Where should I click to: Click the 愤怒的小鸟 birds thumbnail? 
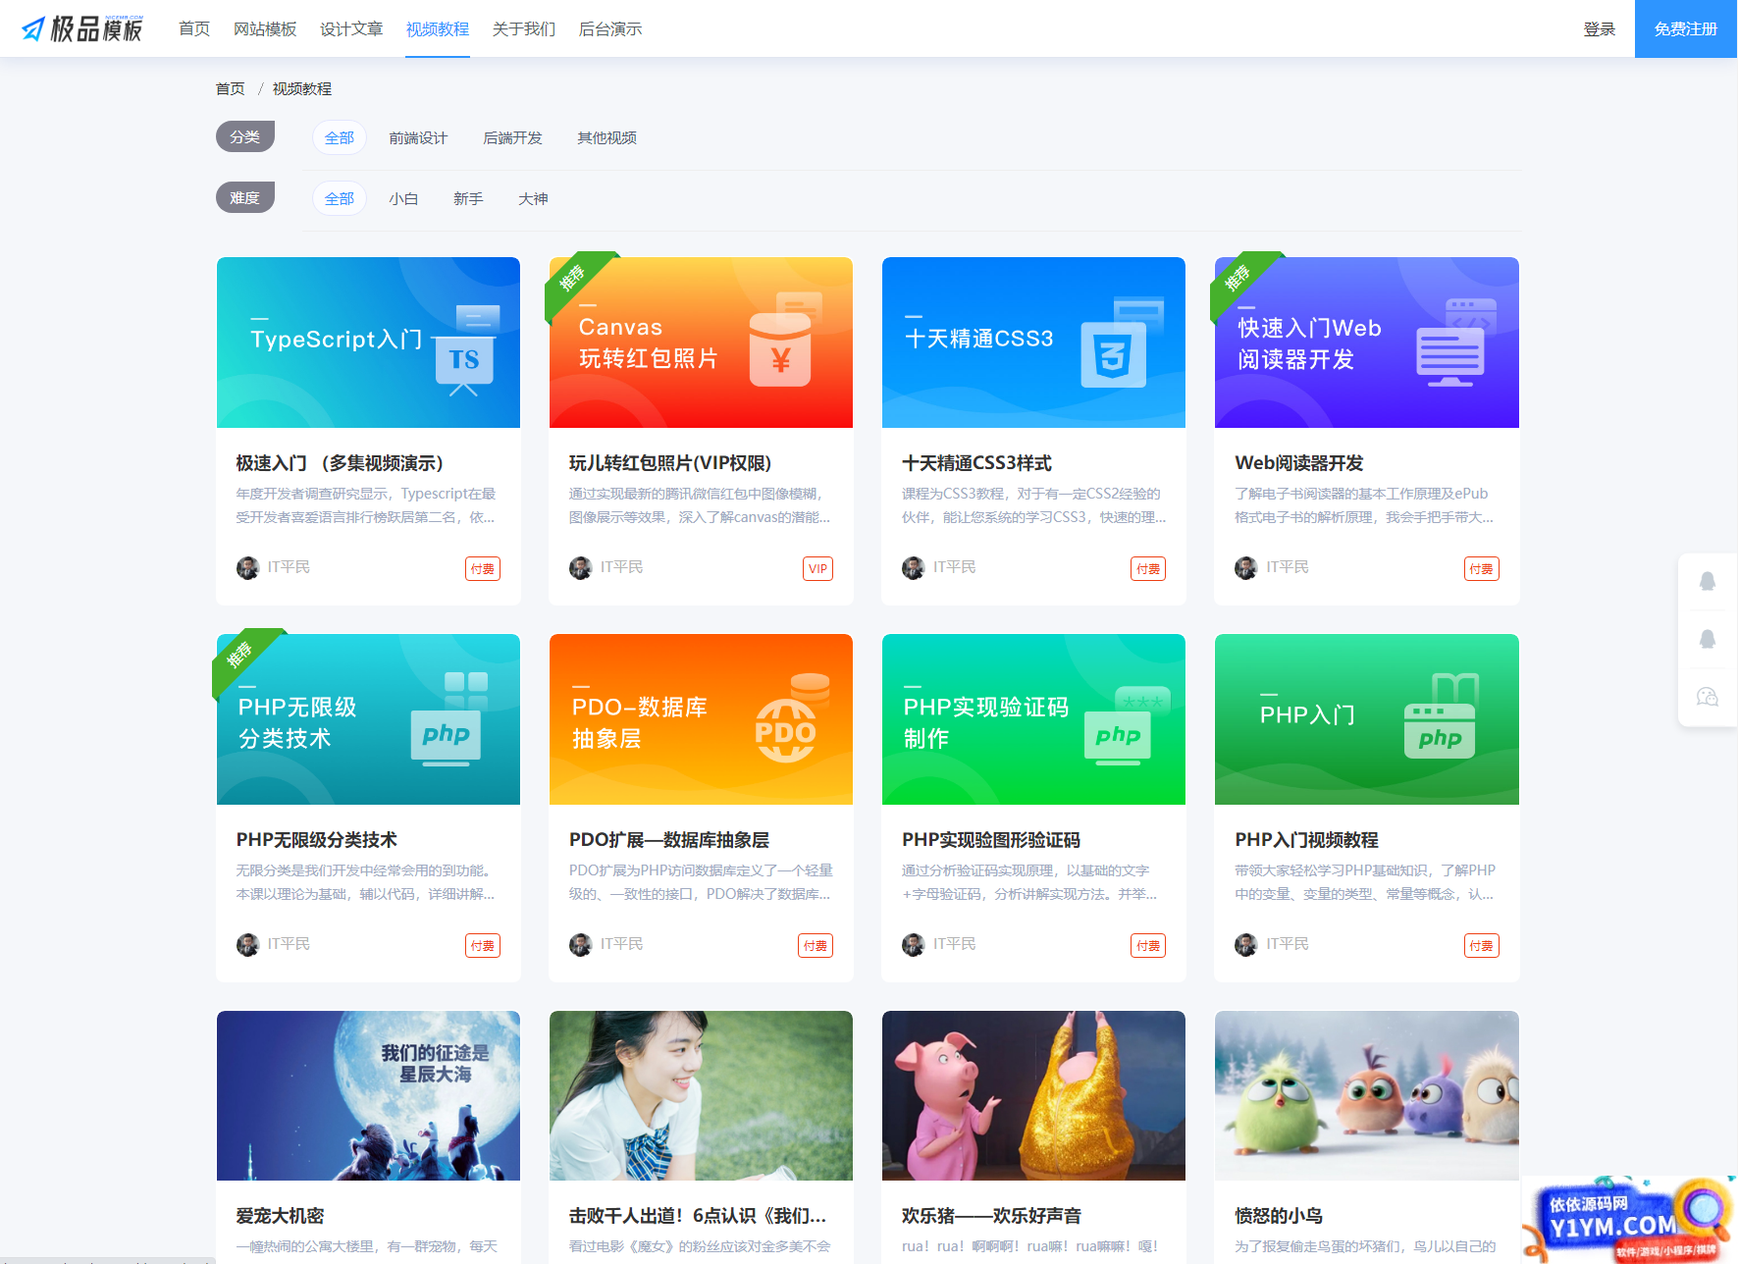[x=1367, y=1095]
